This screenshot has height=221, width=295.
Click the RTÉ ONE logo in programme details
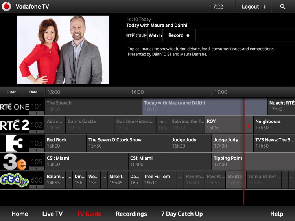pyautogui.click(x=136, y=35)
